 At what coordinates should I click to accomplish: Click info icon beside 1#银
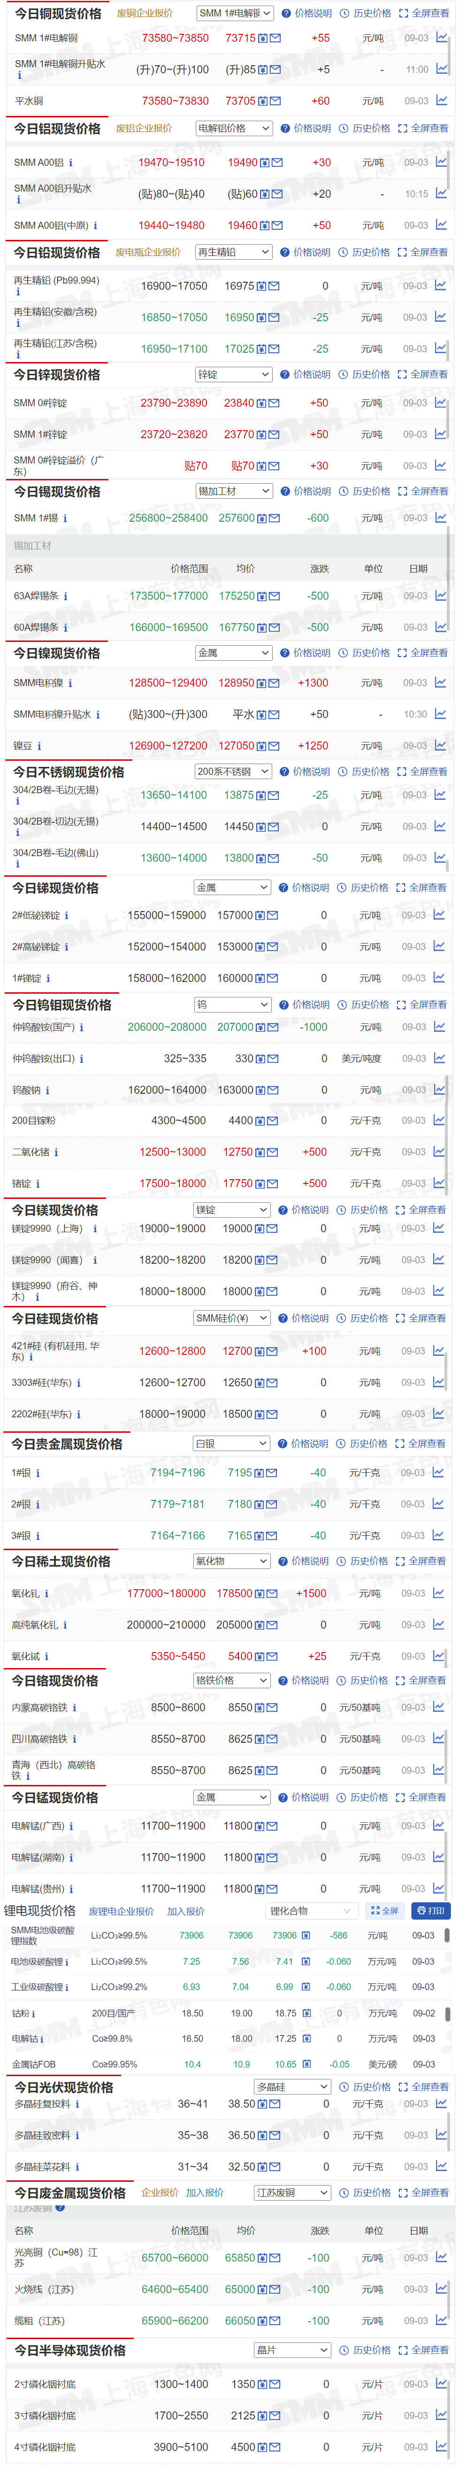coord(37,1473)
